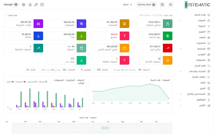Open the calendar icon in top bar
This screenshot has height=134, width=214.
point(42,5)
